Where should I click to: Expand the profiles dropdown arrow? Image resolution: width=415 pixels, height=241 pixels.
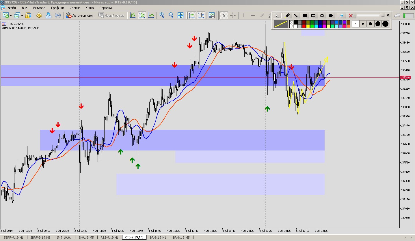(x=22, y=15)
